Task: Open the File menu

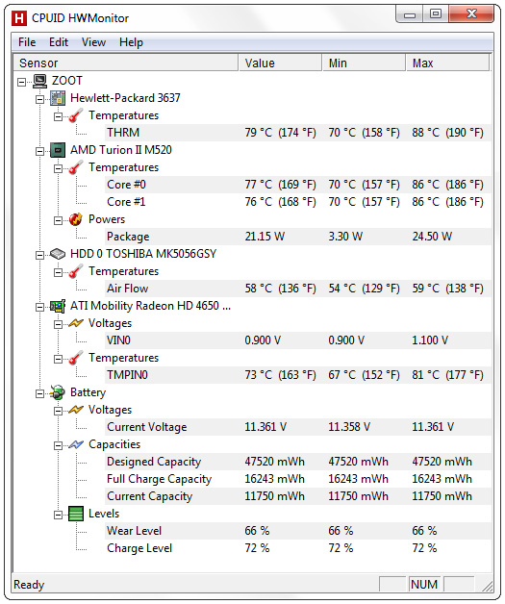Action: coord(27,42)
